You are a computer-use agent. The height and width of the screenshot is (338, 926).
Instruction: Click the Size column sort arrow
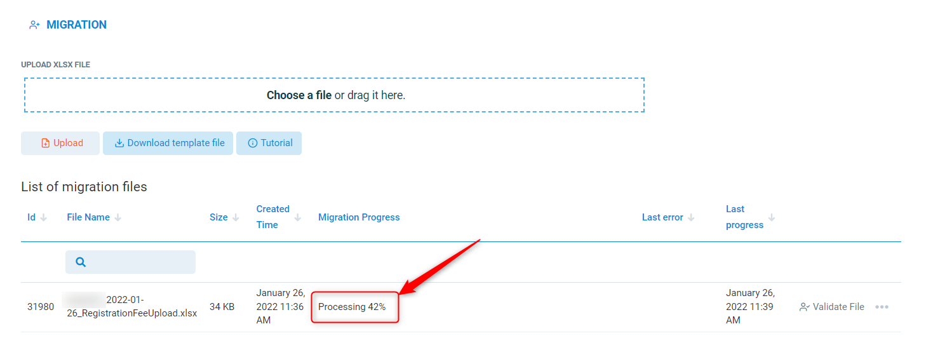pos(236,217)
